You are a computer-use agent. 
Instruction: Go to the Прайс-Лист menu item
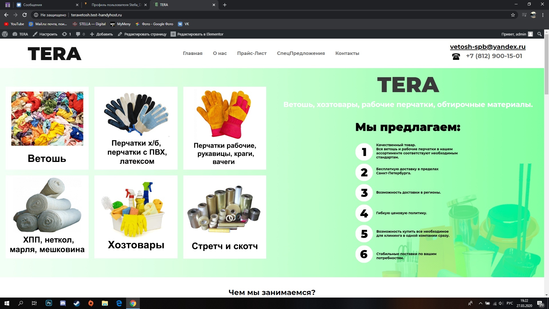(252, 53)
